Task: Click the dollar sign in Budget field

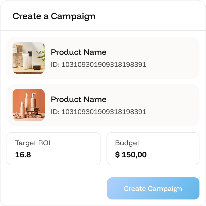Action: tap(117, 155)
